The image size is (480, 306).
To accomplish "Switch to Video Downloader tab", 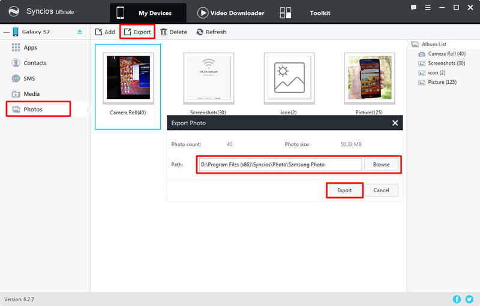I will coord(231,13).
